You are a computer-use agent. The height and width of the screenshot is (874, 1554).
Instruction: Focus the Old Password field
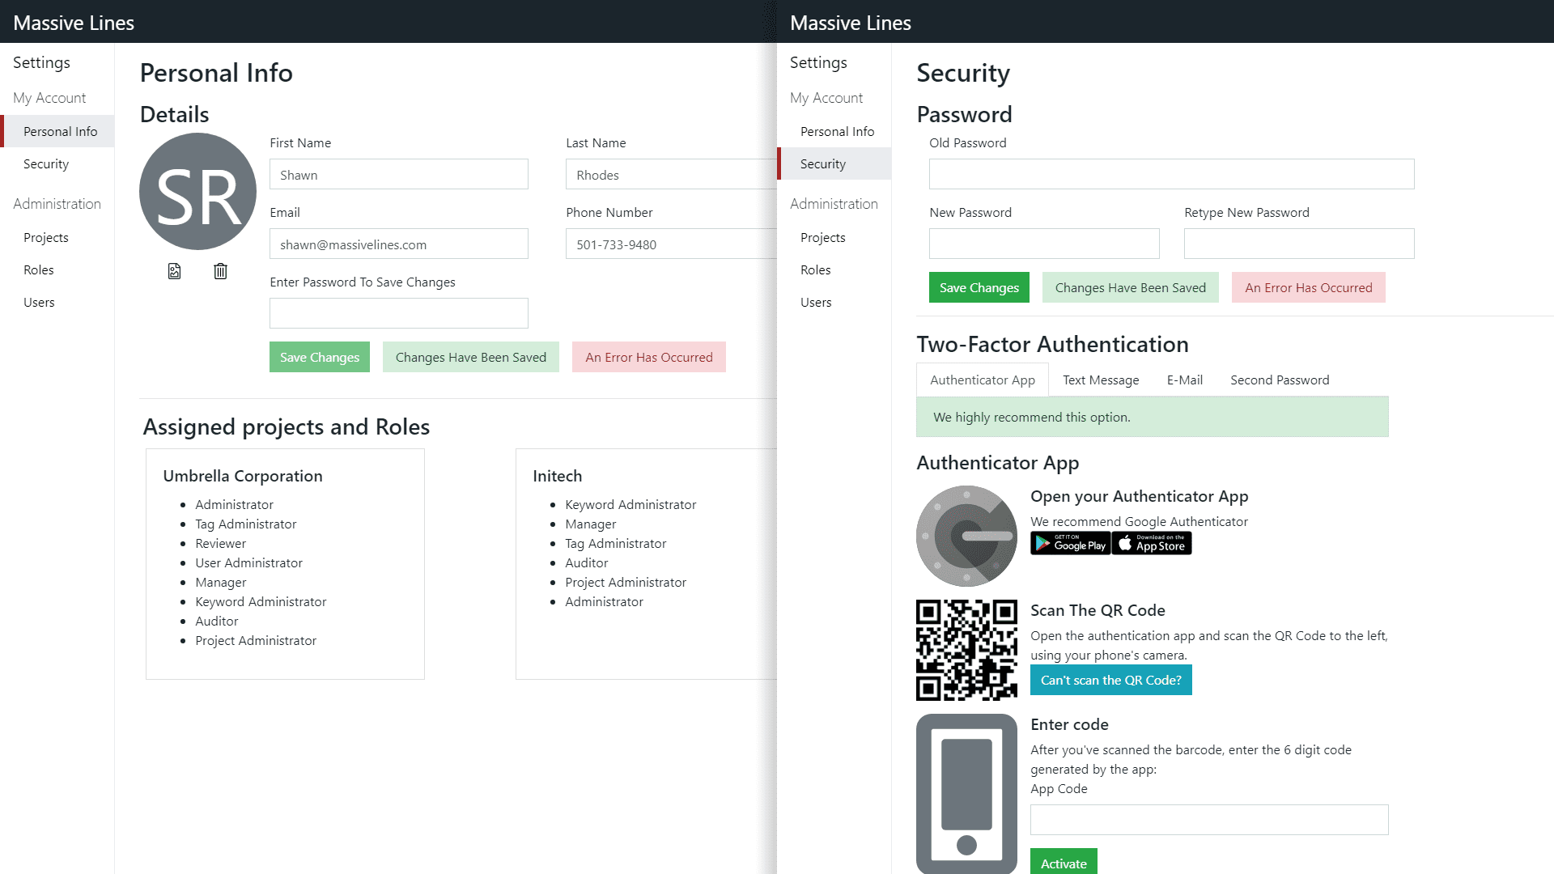[1171, 175]
